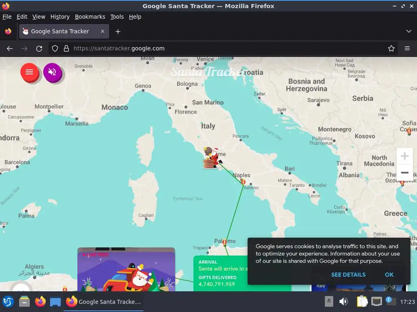Open the Edit menu
Viewport: 417px width, 312px height.
click(x=22, y=17)
